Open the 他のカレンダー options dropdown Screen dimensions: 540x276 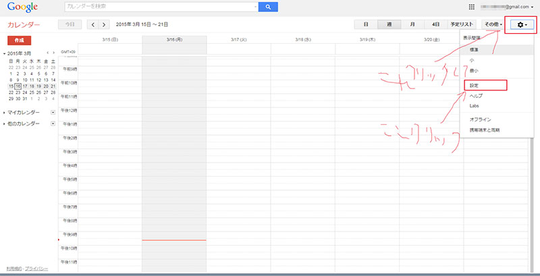click(53, 123)
